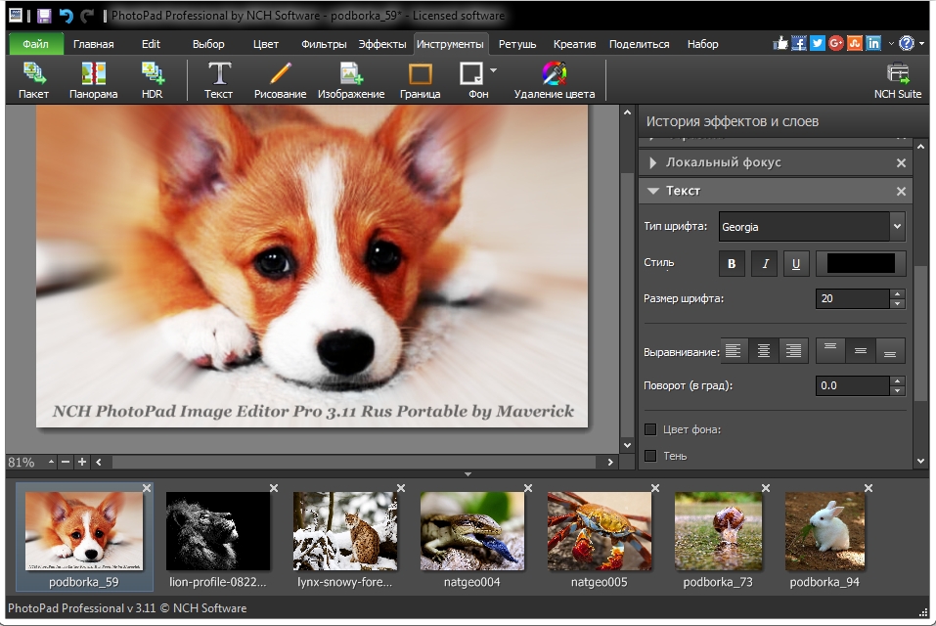Enable the Тень shadow checkbox
This screenshot has height=626, width=936.
(x=650, y=456)
